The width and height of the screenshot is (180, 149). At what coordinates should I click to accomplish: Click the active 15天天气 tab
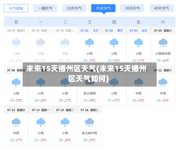point(103,8)
